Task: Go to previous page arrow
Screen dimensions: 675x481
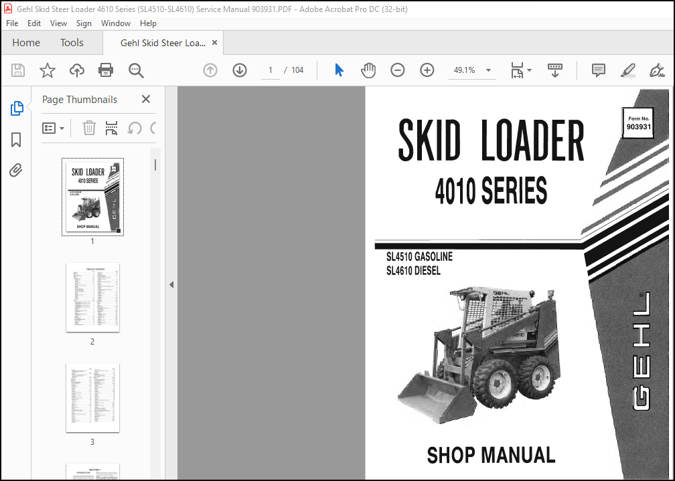Action: point(210,70)
